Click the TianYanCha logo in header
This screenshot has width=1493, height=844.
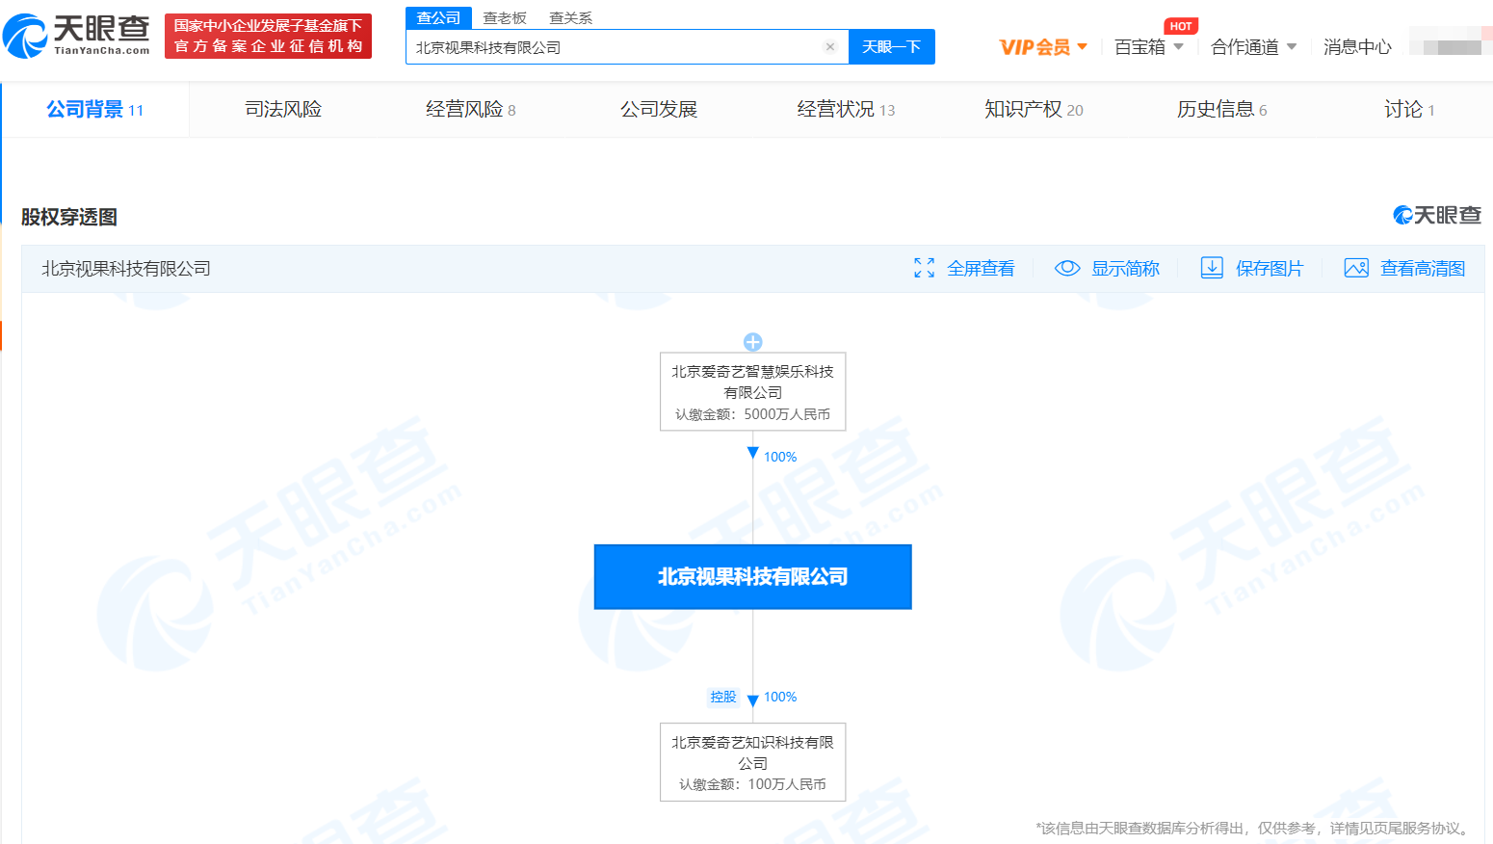[x=76, y=36]
